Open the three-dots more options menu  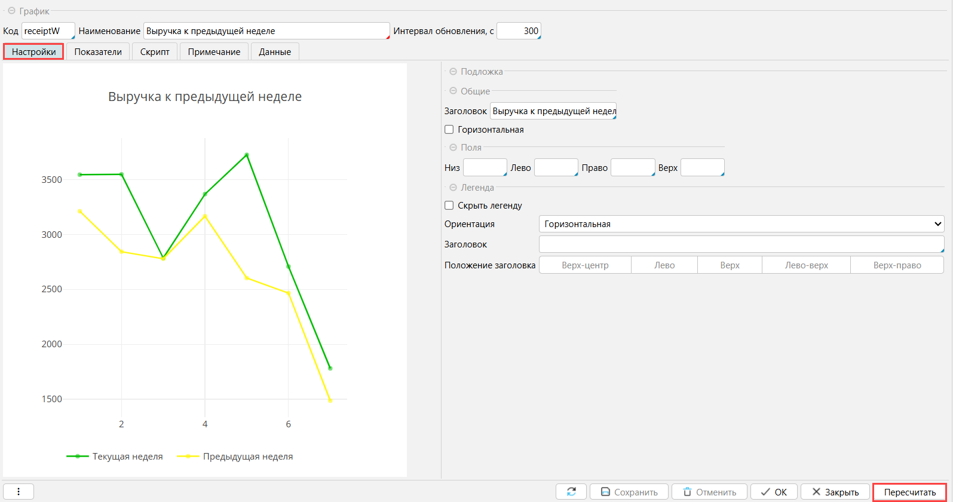pyautogui.click(x=19, y=491)
